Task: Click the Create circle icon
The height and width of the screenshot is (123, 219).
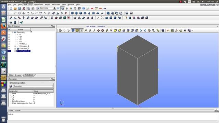Action: (20, 13)
